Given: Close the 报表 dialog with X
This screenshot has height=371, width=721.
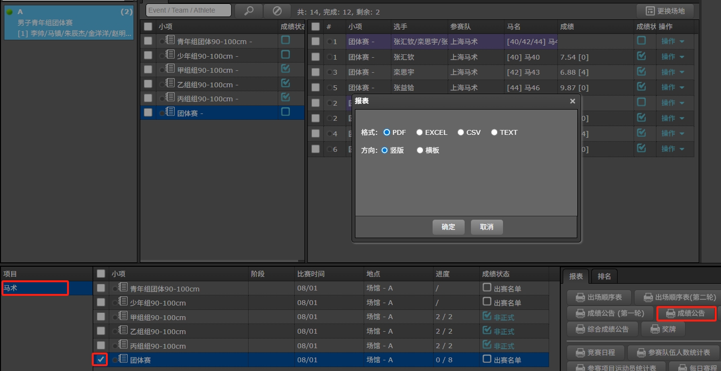Looking at the screenshot, I should tap(572, 101).
